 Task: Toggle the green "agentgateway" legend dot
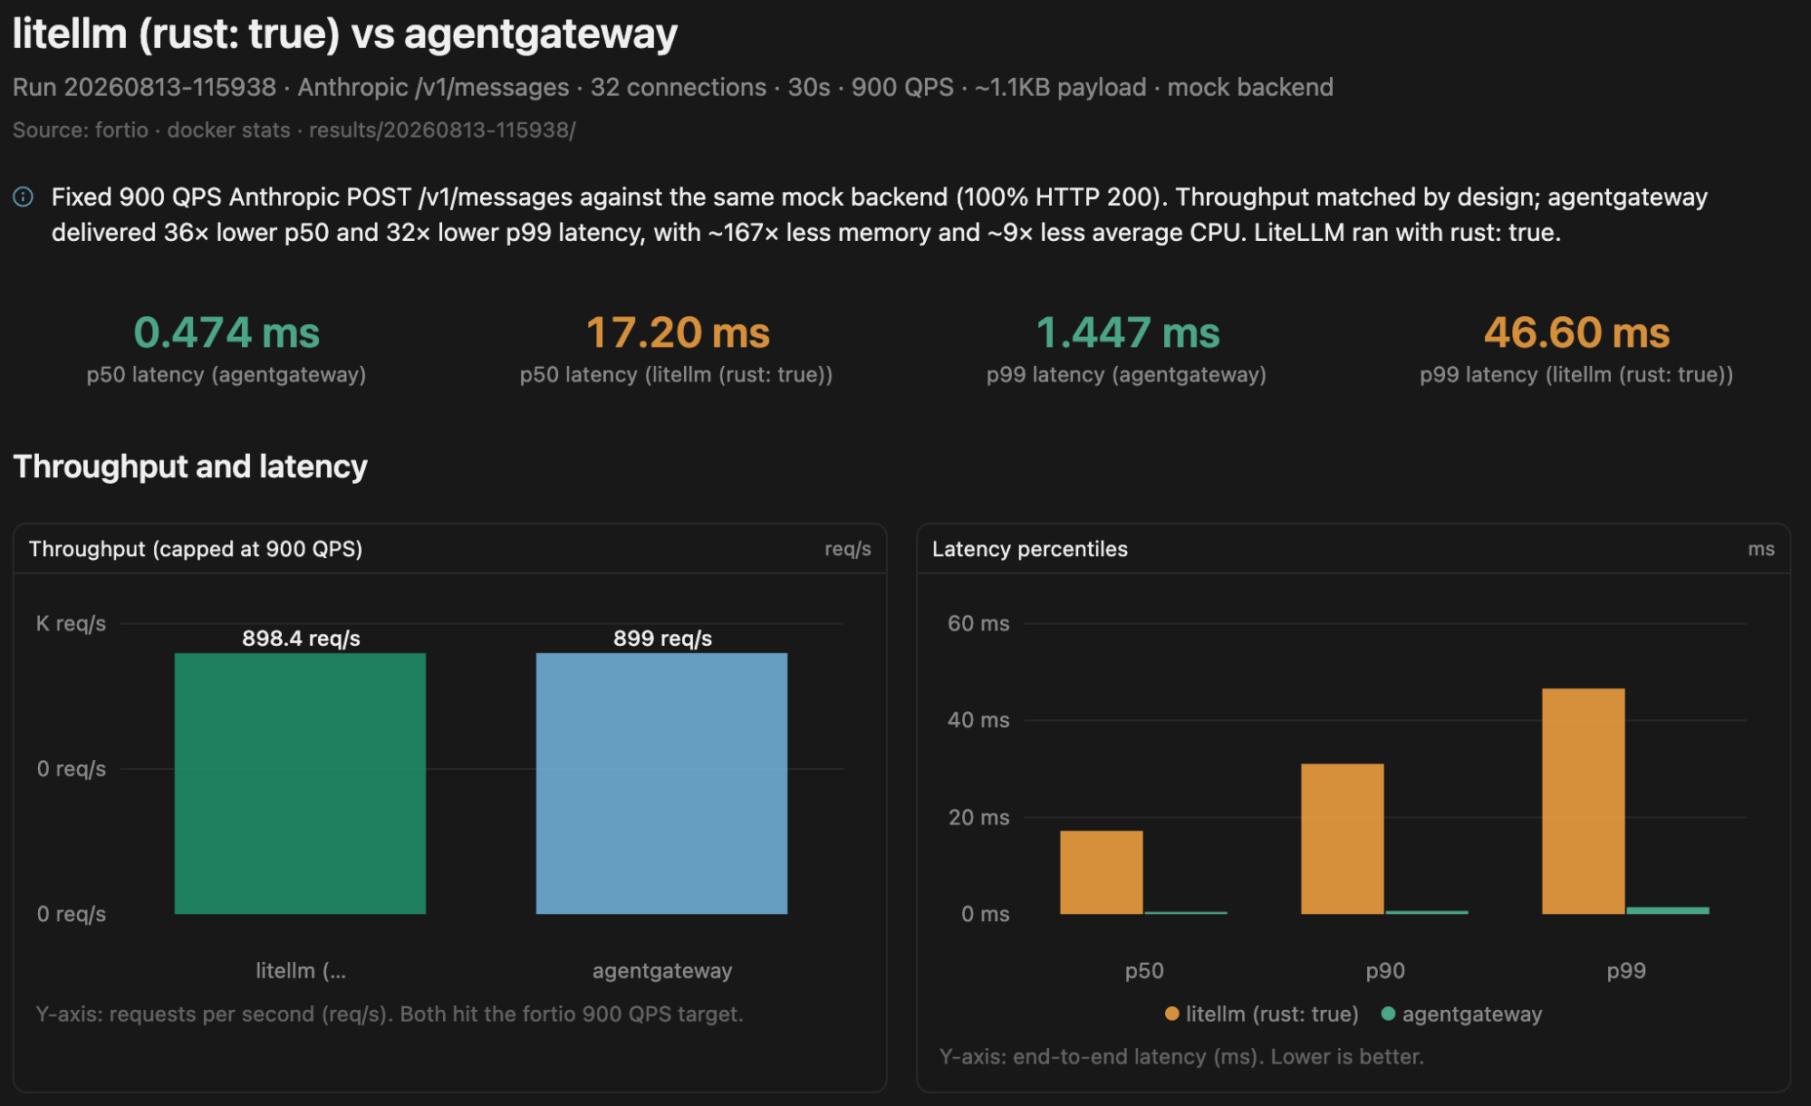[x=1388, y=1014]
